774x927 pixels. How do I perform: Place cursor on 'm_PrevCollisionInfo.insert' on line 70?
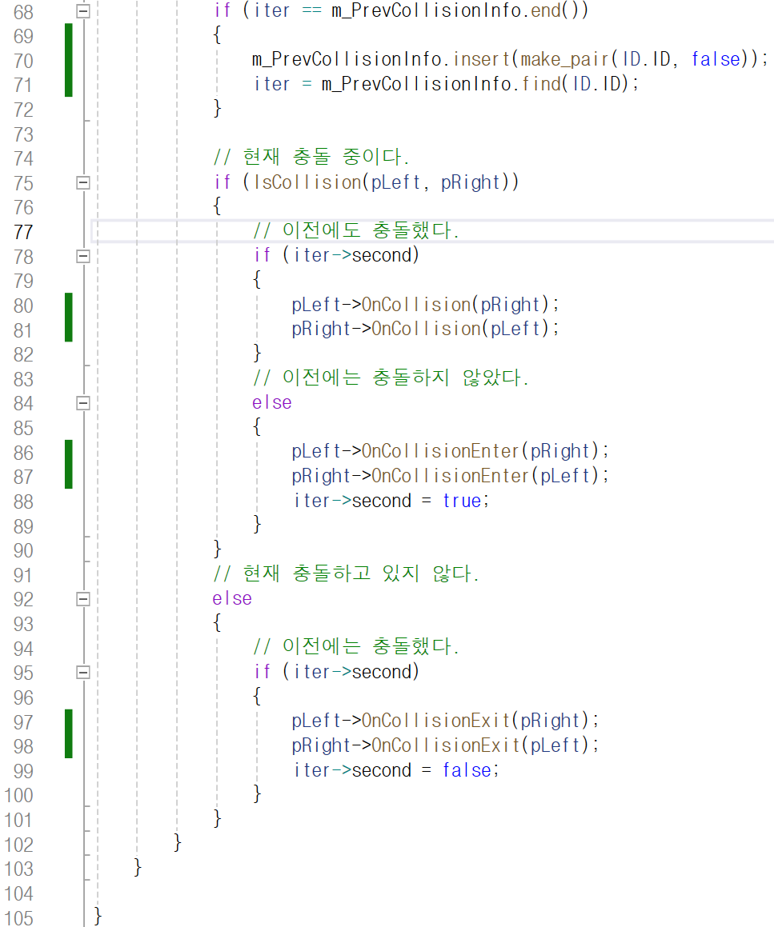(380, 59)
